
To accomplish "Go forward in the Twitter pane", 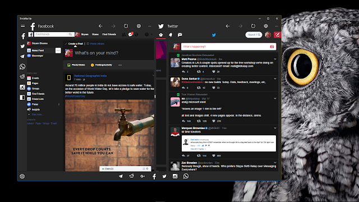I will click(x=240, y=26).
